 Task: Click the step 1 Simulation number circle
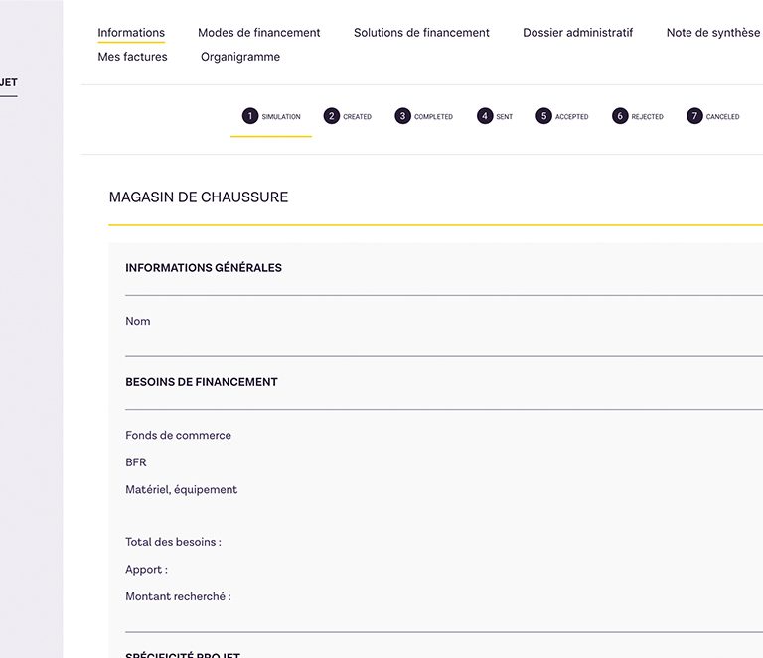(250, 116)
